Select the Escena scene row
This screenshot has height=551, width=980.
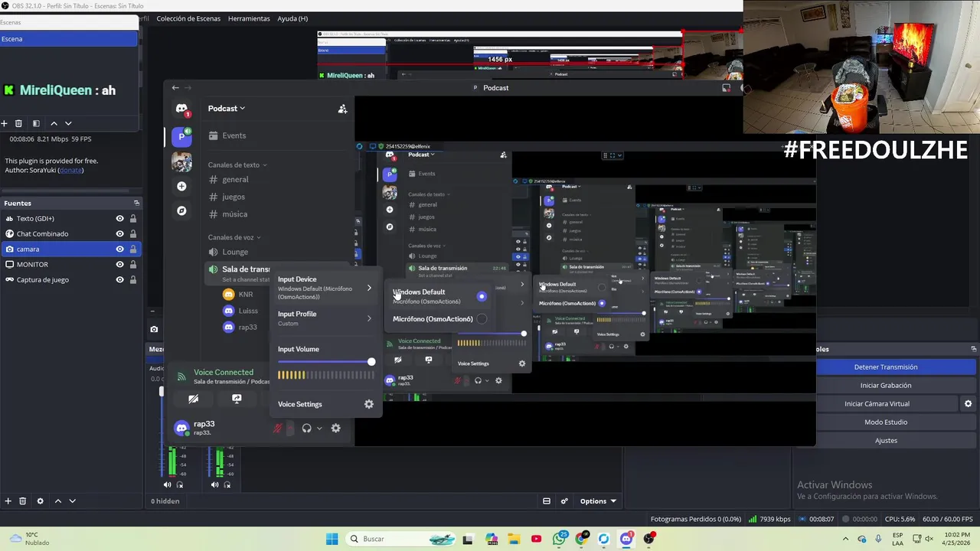click(69, 39)
